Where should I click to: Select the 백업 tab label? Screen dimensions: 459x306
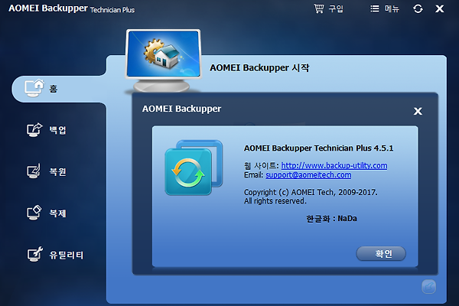point(57,130)
